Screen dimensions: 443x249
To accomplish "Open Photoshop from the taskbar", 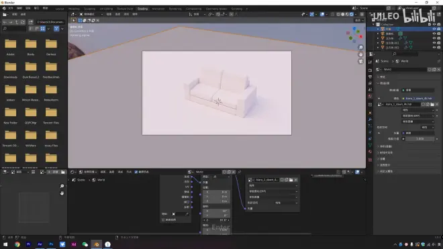I will coord(51,244).
